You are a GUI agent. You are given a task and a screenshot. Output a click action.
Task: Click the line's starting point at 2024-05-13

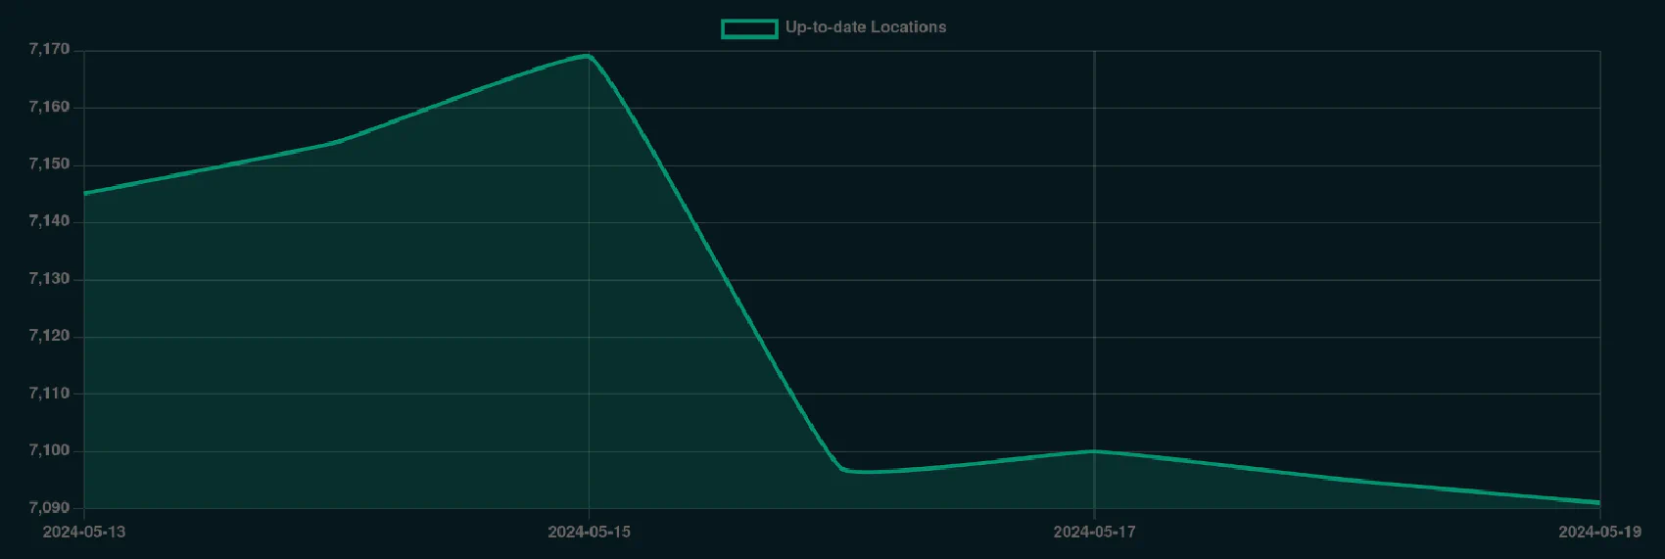pos(84,194)
